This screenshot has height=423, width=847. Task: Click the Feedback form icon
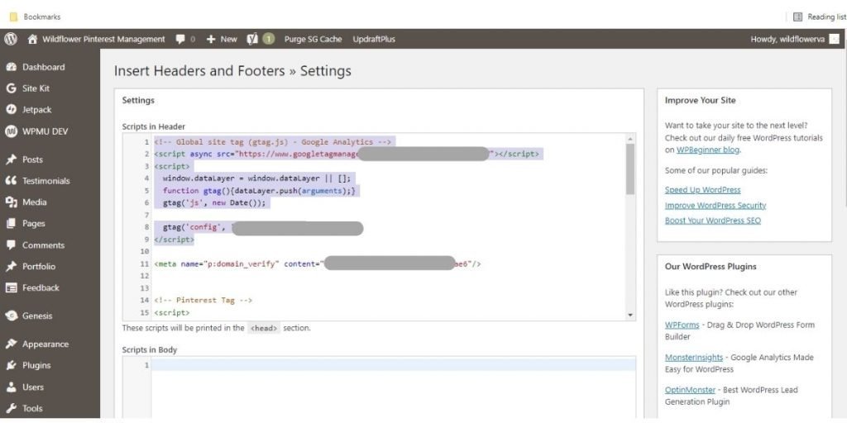(x=11, y=288)
